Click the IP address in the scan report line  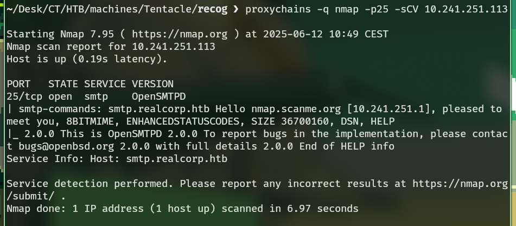[174, 47]
